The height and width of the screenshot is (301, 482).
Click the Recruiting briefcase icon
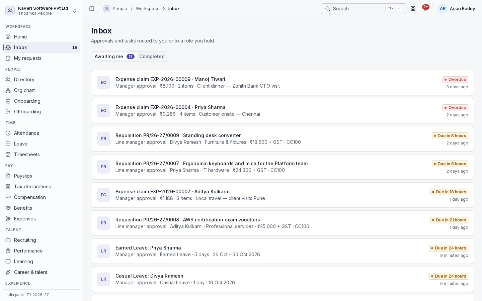(8, 240)
